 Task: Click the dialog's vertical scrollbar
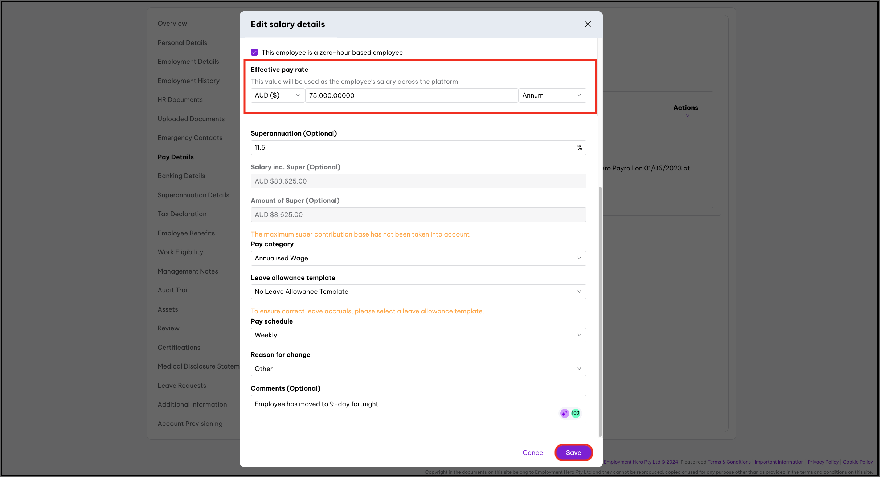point(600,312)
